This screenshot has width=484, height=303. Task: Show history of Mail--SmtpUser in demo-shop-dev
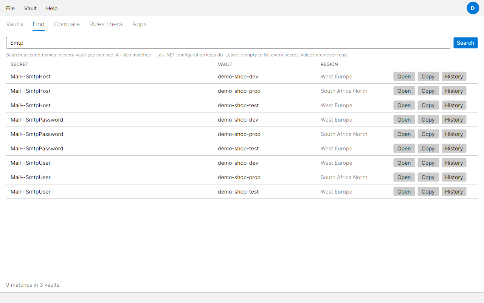(x=454, y=163)
